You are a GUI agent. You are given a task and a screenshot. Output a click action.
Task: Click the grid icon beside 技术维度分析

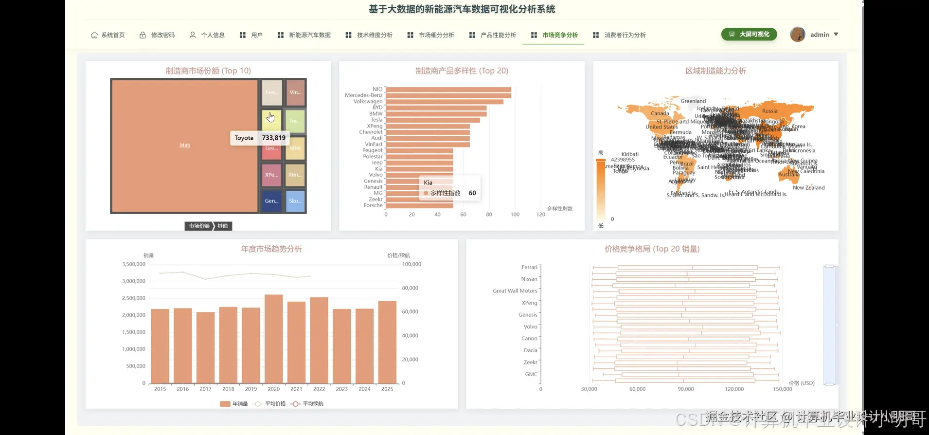click(x=348, y=35)
